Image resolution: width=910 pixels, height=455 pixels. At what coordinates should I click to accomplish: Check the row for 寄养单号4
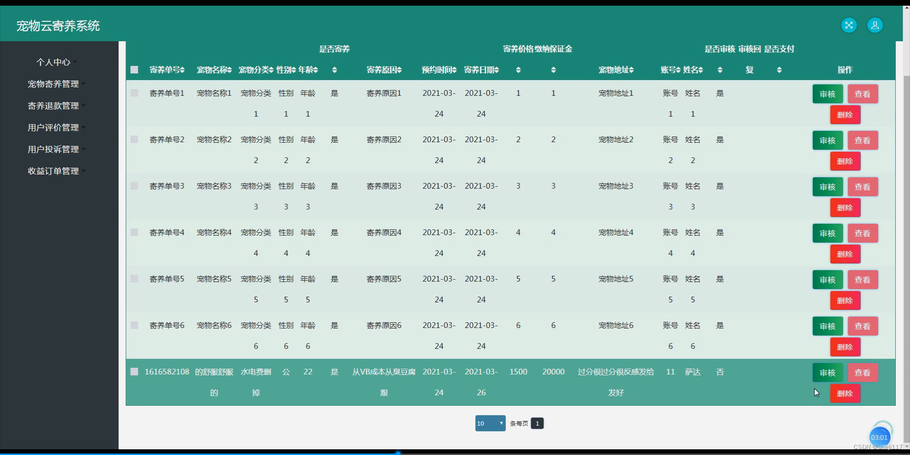(x=134, y=232)
